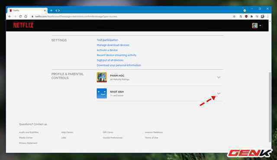
Task: Select the Netflix browser tab
Action: 27,10
